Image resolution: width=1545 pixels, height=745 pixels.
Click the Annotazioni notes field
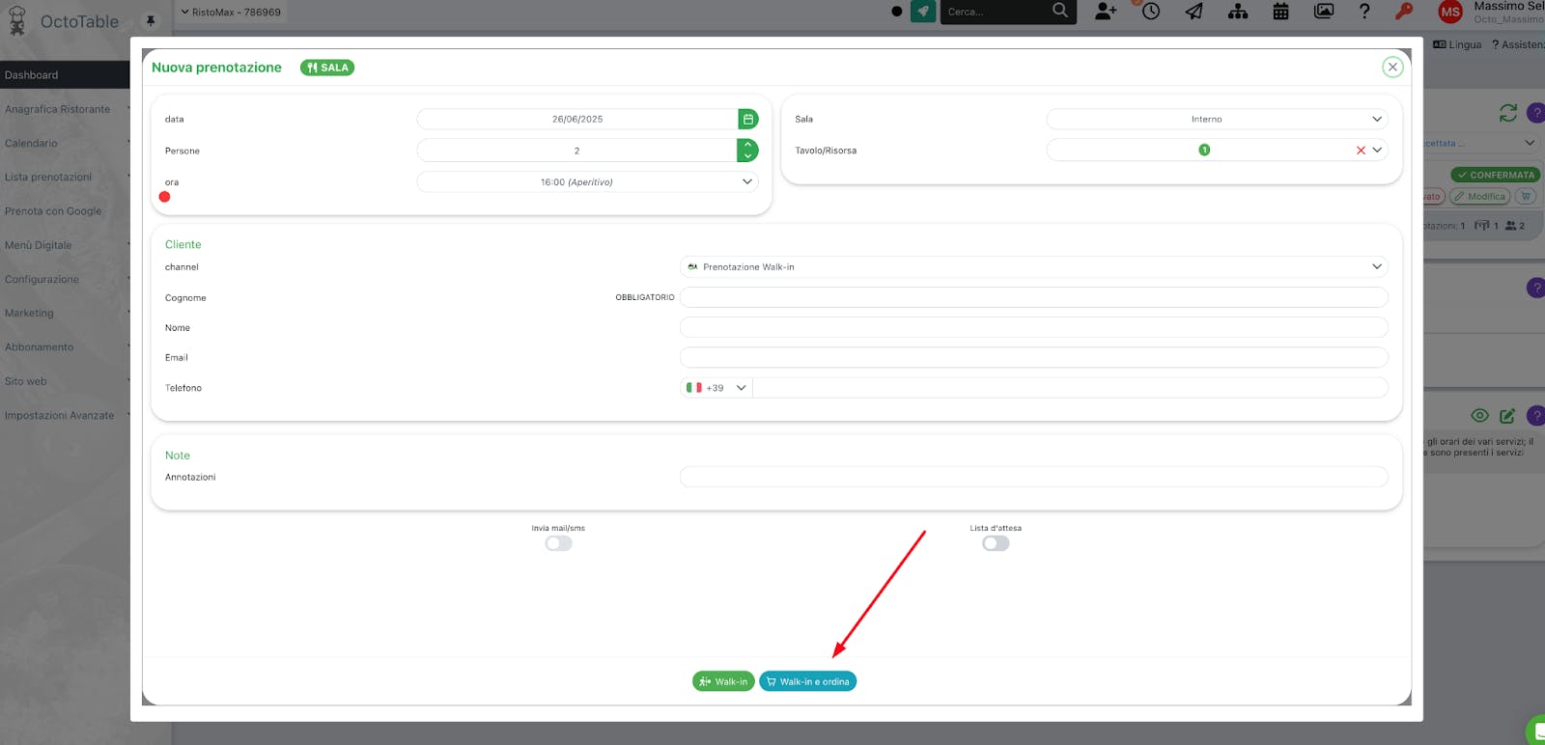1034,477
